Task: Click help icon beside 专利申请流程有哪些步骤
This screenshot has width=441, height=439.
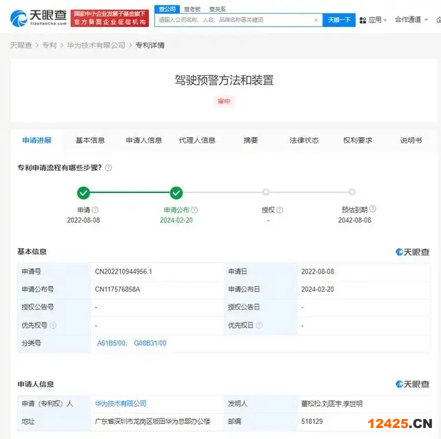Action: 108,167
